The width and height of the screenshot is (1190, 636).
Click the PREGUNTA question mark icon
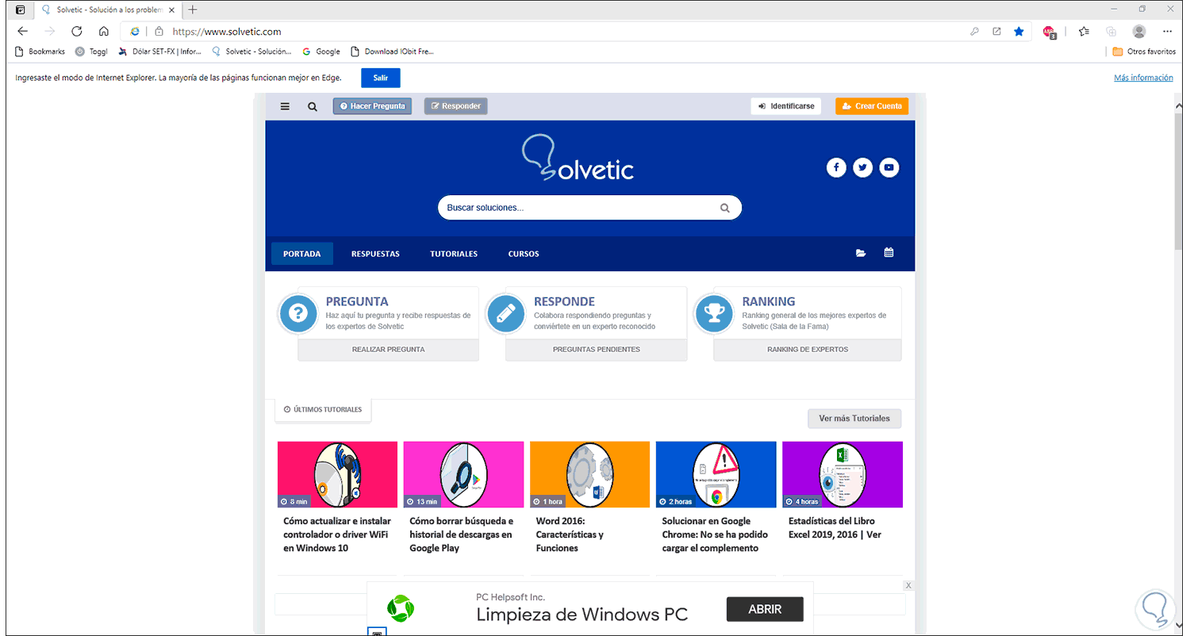297,315
